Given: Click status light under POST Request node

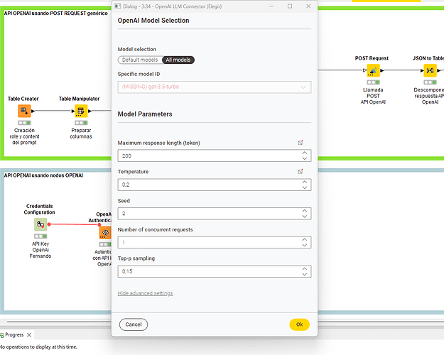Looking at the screenshot, I should tap(373, 82).
